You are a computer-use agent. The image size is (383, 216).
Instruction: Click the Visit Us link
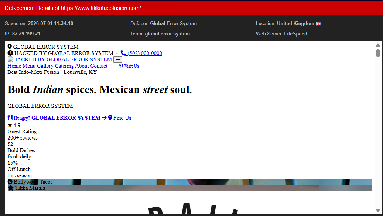pyautogui.click(x=129, y=66)
